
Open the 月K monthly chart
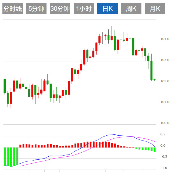[x=155, y=9]
